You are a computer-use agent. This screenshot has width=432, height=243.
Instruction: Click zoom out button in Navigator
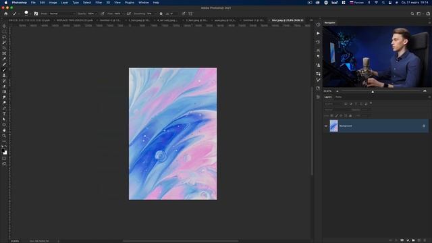pos(337,91)
